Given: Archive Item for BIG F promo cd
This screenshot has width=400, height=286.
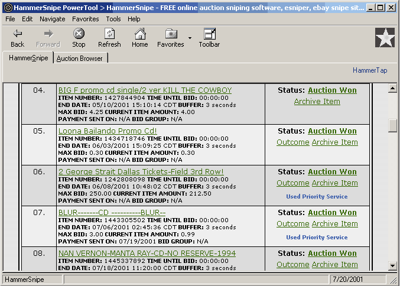Looking at the screenshot, I should (x=317, y=101).
